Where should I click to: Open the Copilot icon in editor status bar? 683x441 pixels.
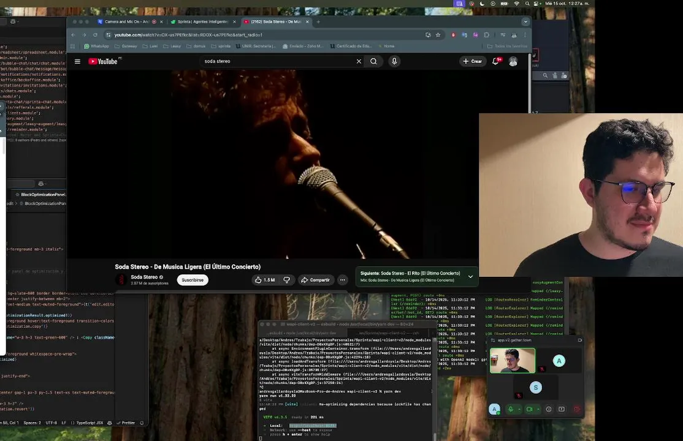point(109,423)
